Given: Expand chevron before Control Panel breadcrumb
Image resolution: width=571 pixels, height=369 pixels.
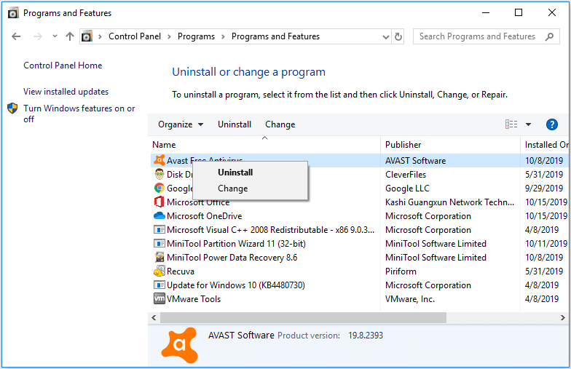Looking at the screenshot, I should pyautogui.click(x=101, y=36).
